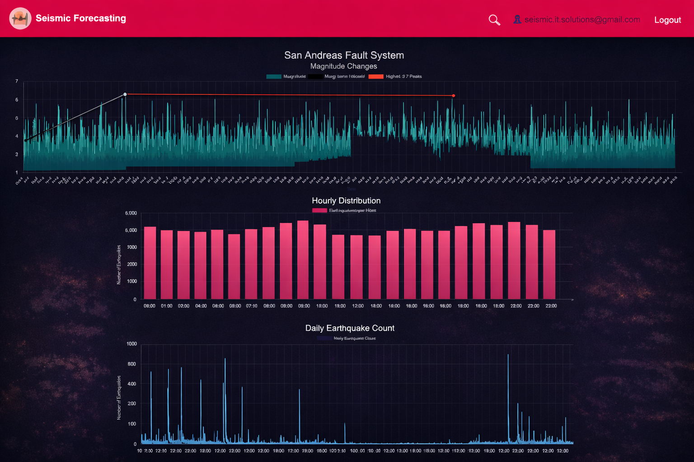
Task: Open the search magnifier icon
Action: point(494,20)
